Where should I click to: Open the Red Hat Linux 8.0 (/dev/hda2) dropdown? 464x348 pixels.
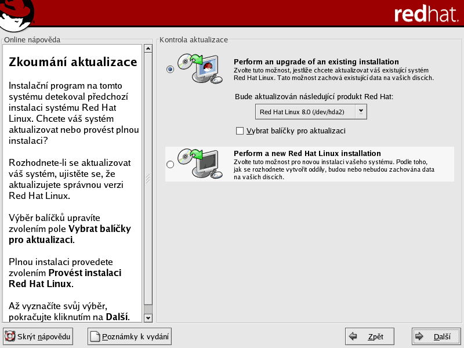coord(311,112)
